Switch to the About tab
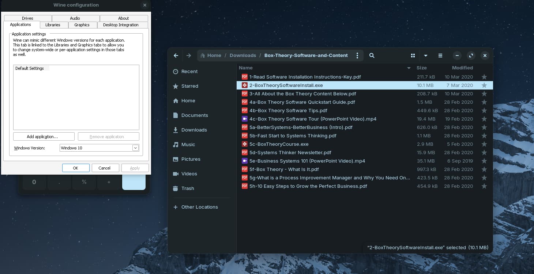Viewport: 534px width, 274px height. [x=124, y=18]
